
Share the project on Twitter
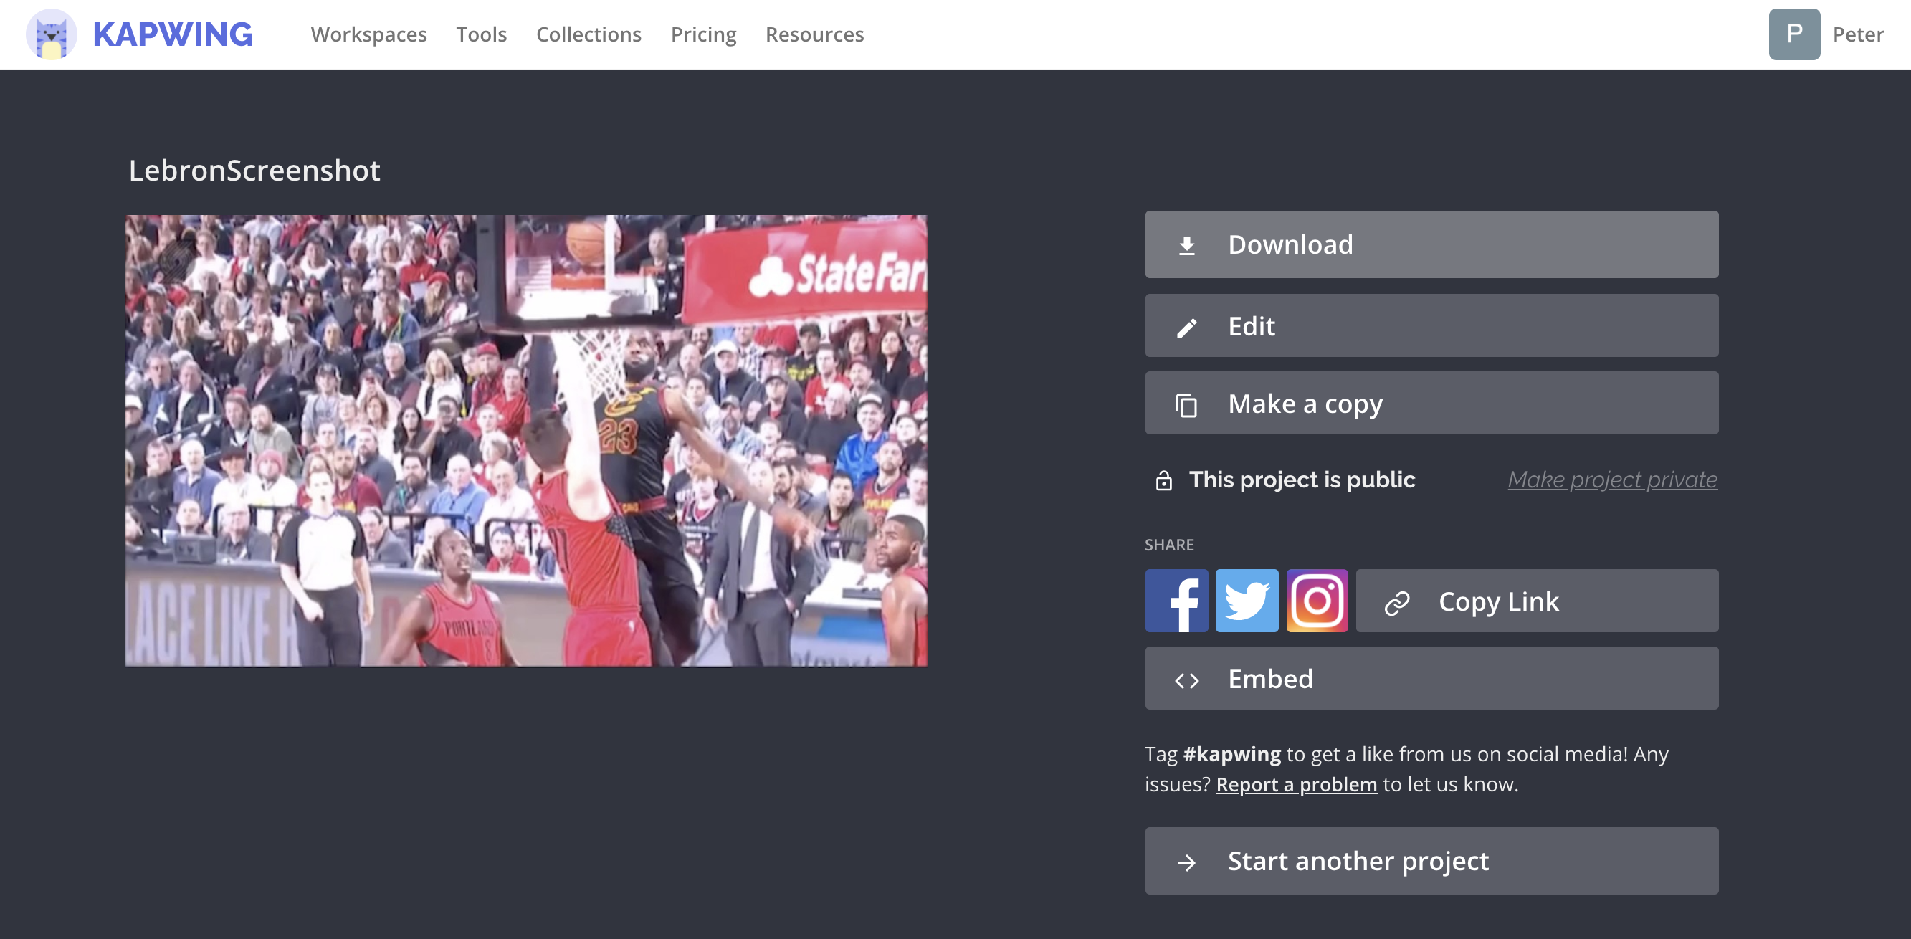pyautogui.click(x=1247, y=601)
